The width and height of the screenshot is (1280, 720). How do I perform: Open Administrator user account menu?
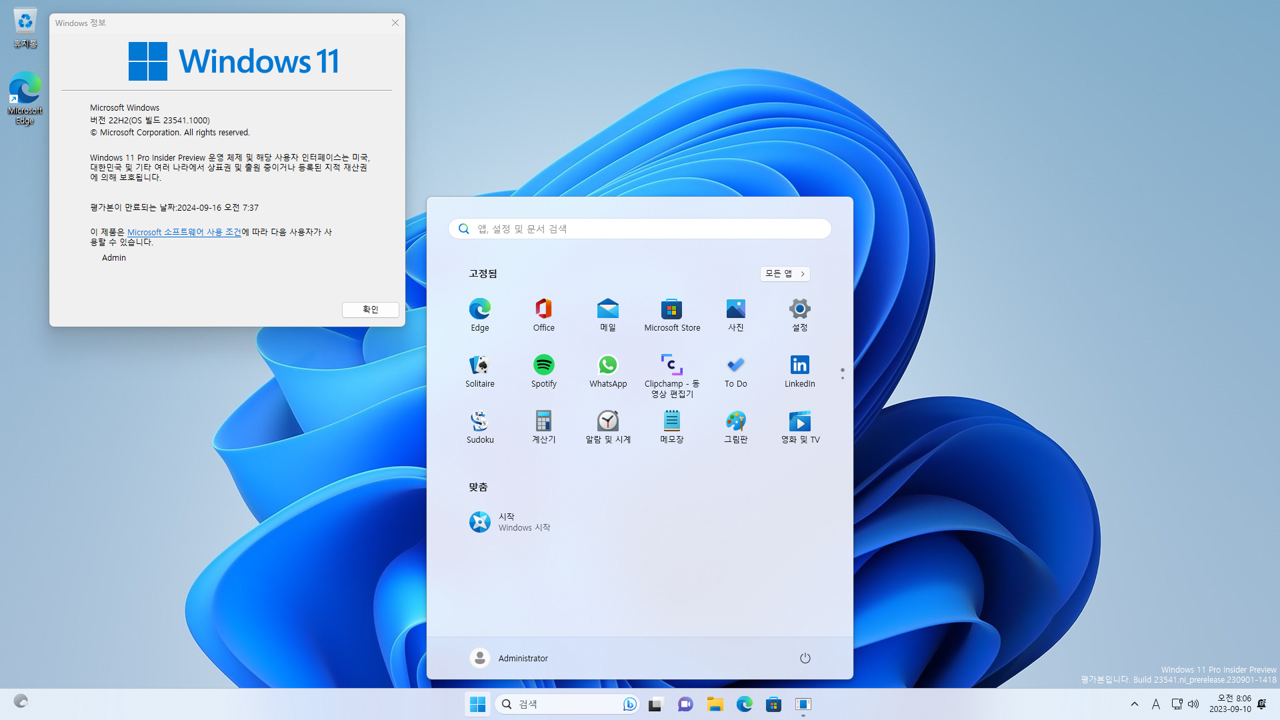pos(509,658)
